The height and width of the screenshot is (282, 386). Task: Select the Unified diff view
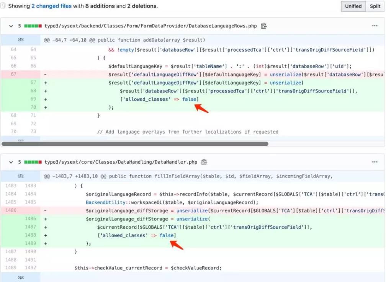[353, 6]
